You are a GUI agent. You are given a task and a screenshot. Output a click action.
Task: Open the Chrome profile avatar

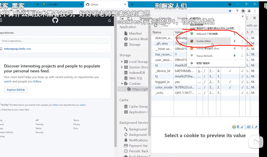pyautogui.click(x=249, y=11)
